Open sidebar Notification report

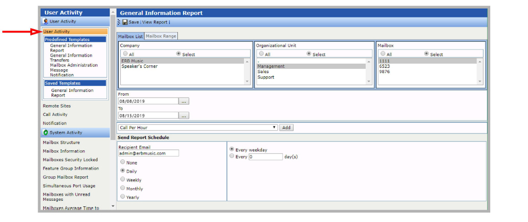click(x=55, y=123)
